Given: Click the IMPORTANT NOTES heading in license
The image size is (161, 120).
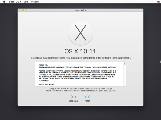Looking at the screenshot, I should click(47, 84).
